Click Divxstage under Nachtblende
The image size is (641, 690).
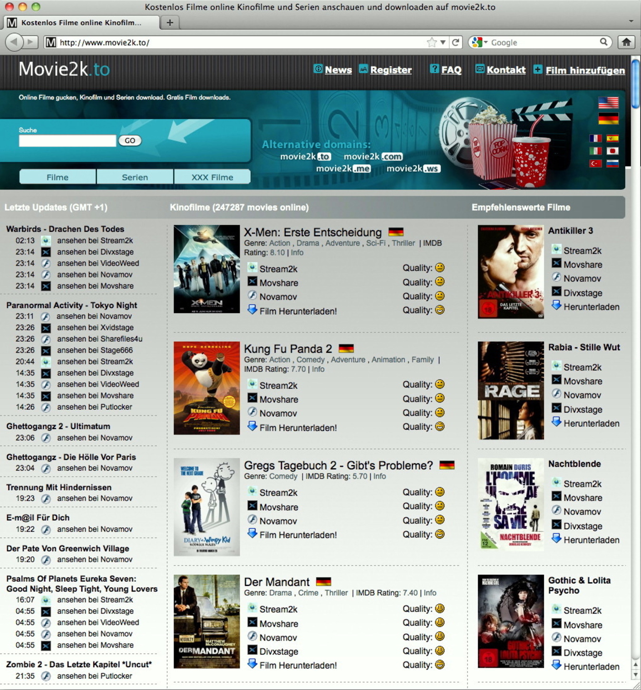click(x=583, y=526)
